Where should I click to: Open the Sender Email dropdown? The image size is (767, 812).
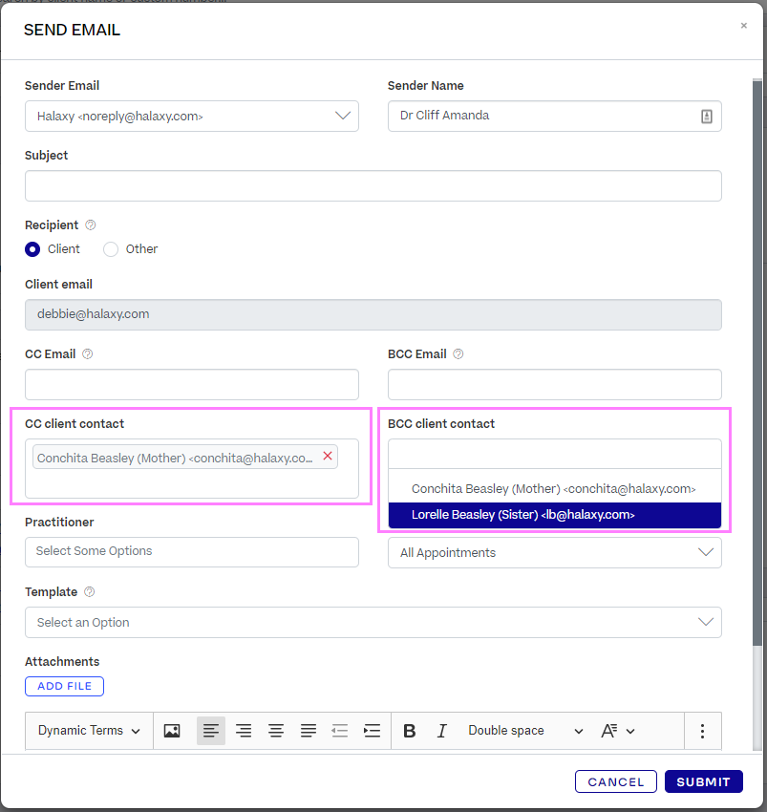point(192,116)
